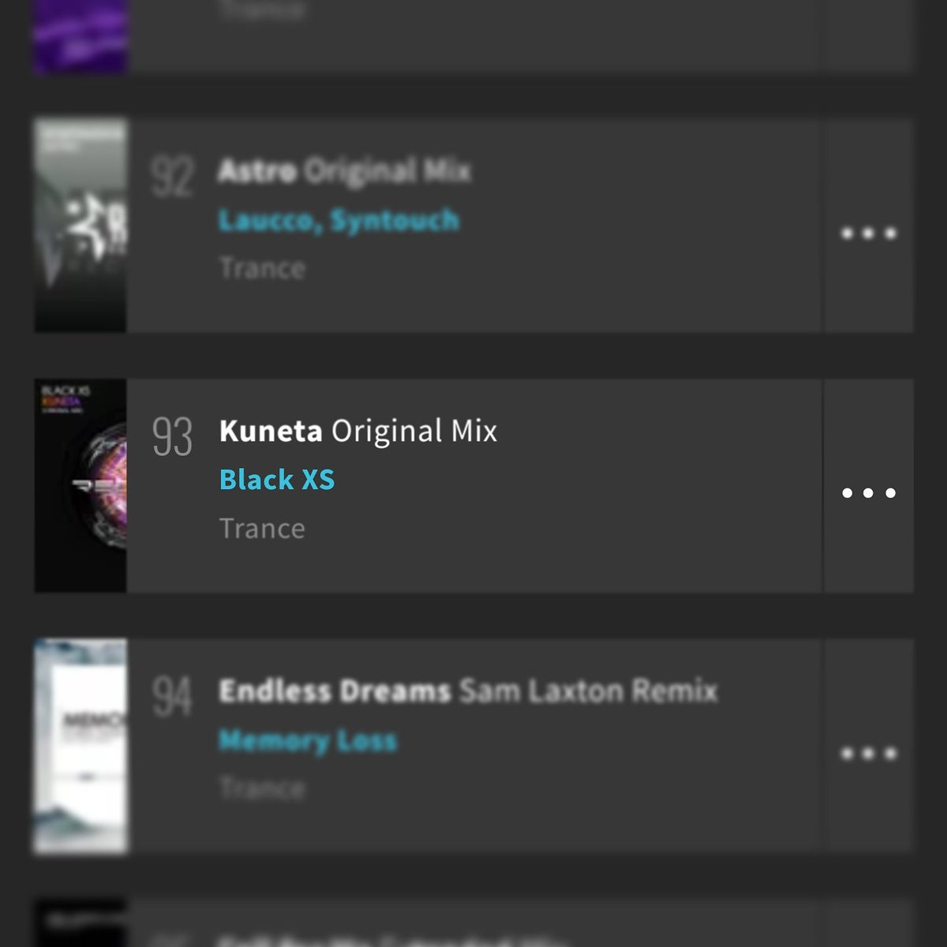Select the Astro album artwork thumbnail

[x=80, y=226]
